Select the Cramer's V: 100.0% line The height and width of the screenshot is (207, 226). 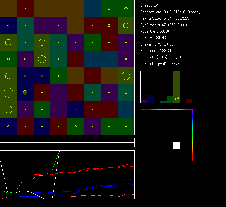click(158, 44)
